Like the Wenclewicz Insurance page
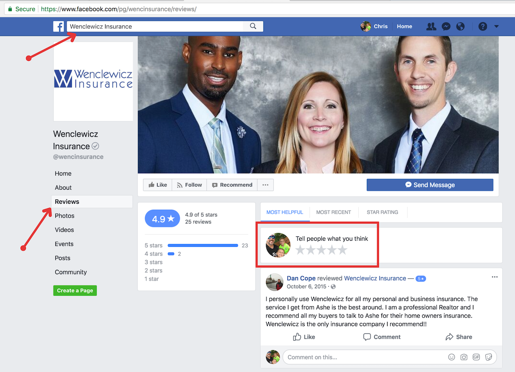 click(x=158, y=185)
